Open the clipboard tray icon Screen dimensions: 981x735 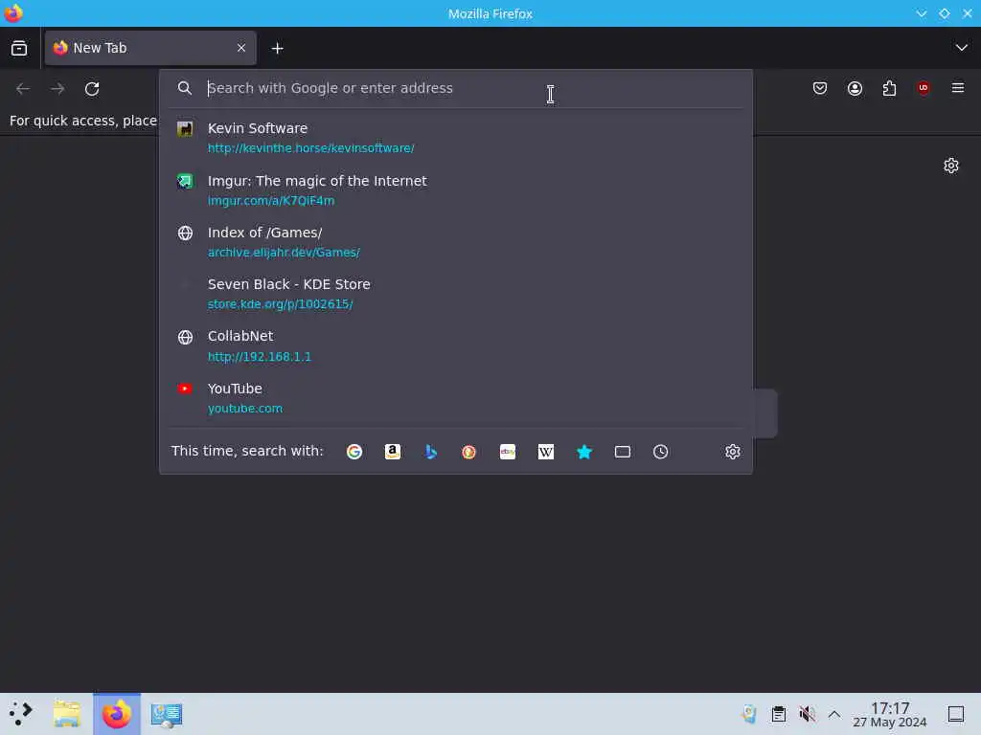coord(778,714)
